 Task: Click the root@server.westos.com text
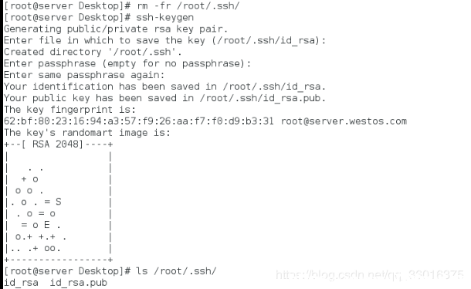[344, 121]
